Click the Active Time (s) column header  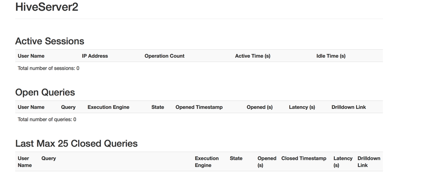(252, 56)
